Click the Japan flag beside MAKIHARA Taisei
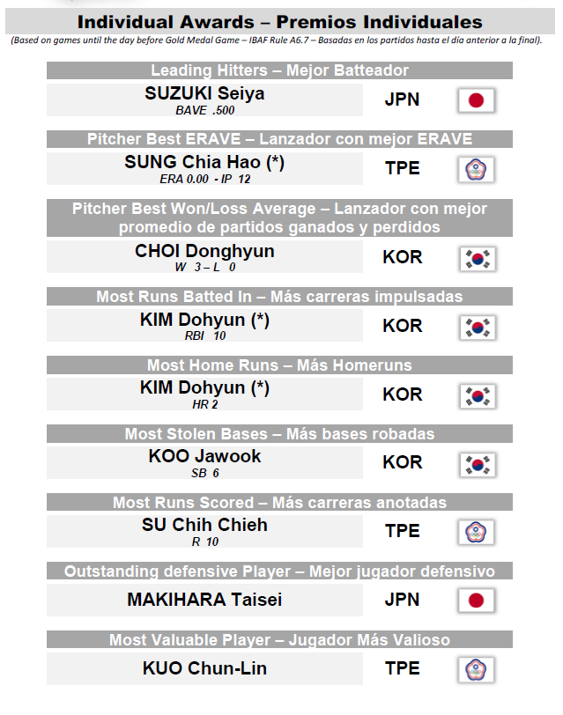Viewport: 563px width, 715px height. tap(476, 601)
